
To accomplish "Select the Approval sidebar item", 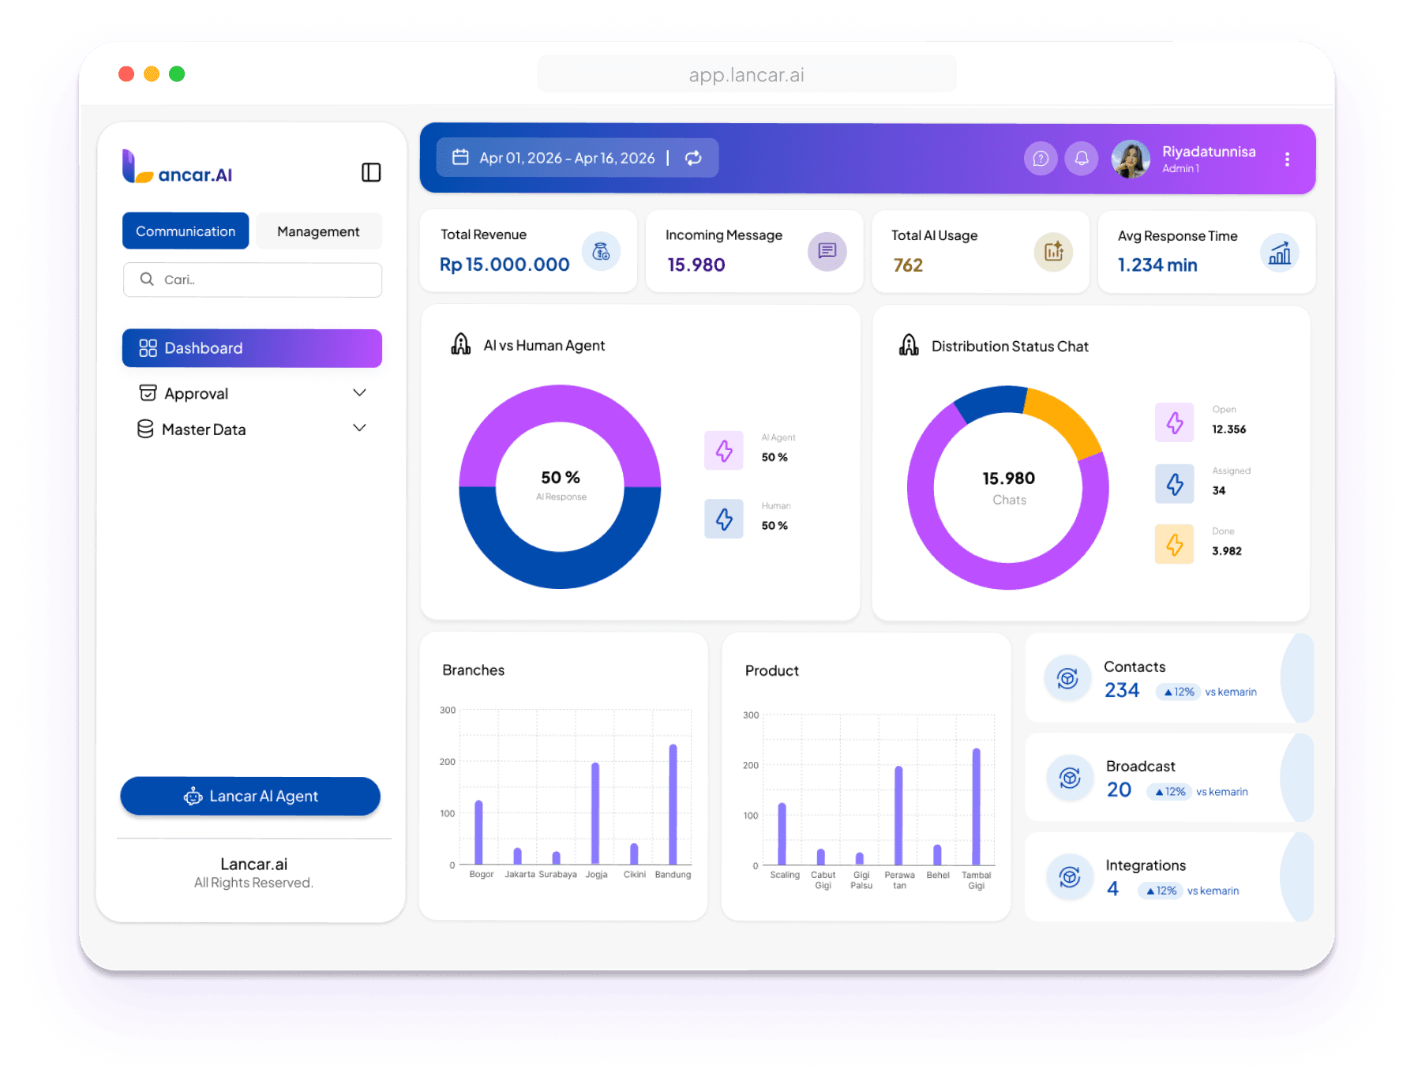I will click(252, 393).
